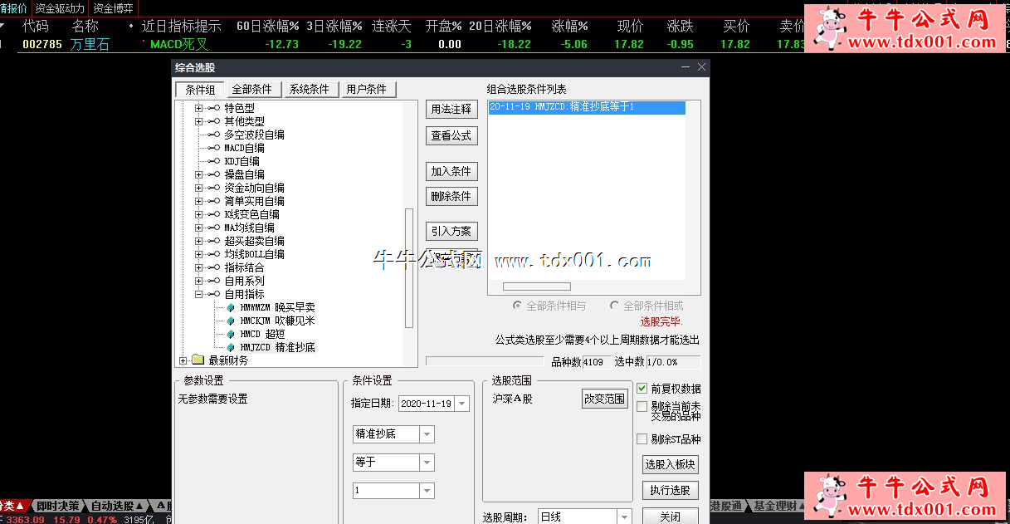
Task: Select the HMWMZM 晚买早卖 formula icon
Action: click(231, 307)
